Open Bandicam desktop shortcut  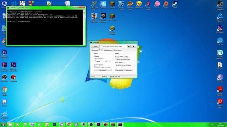click(x=13, y=78)
